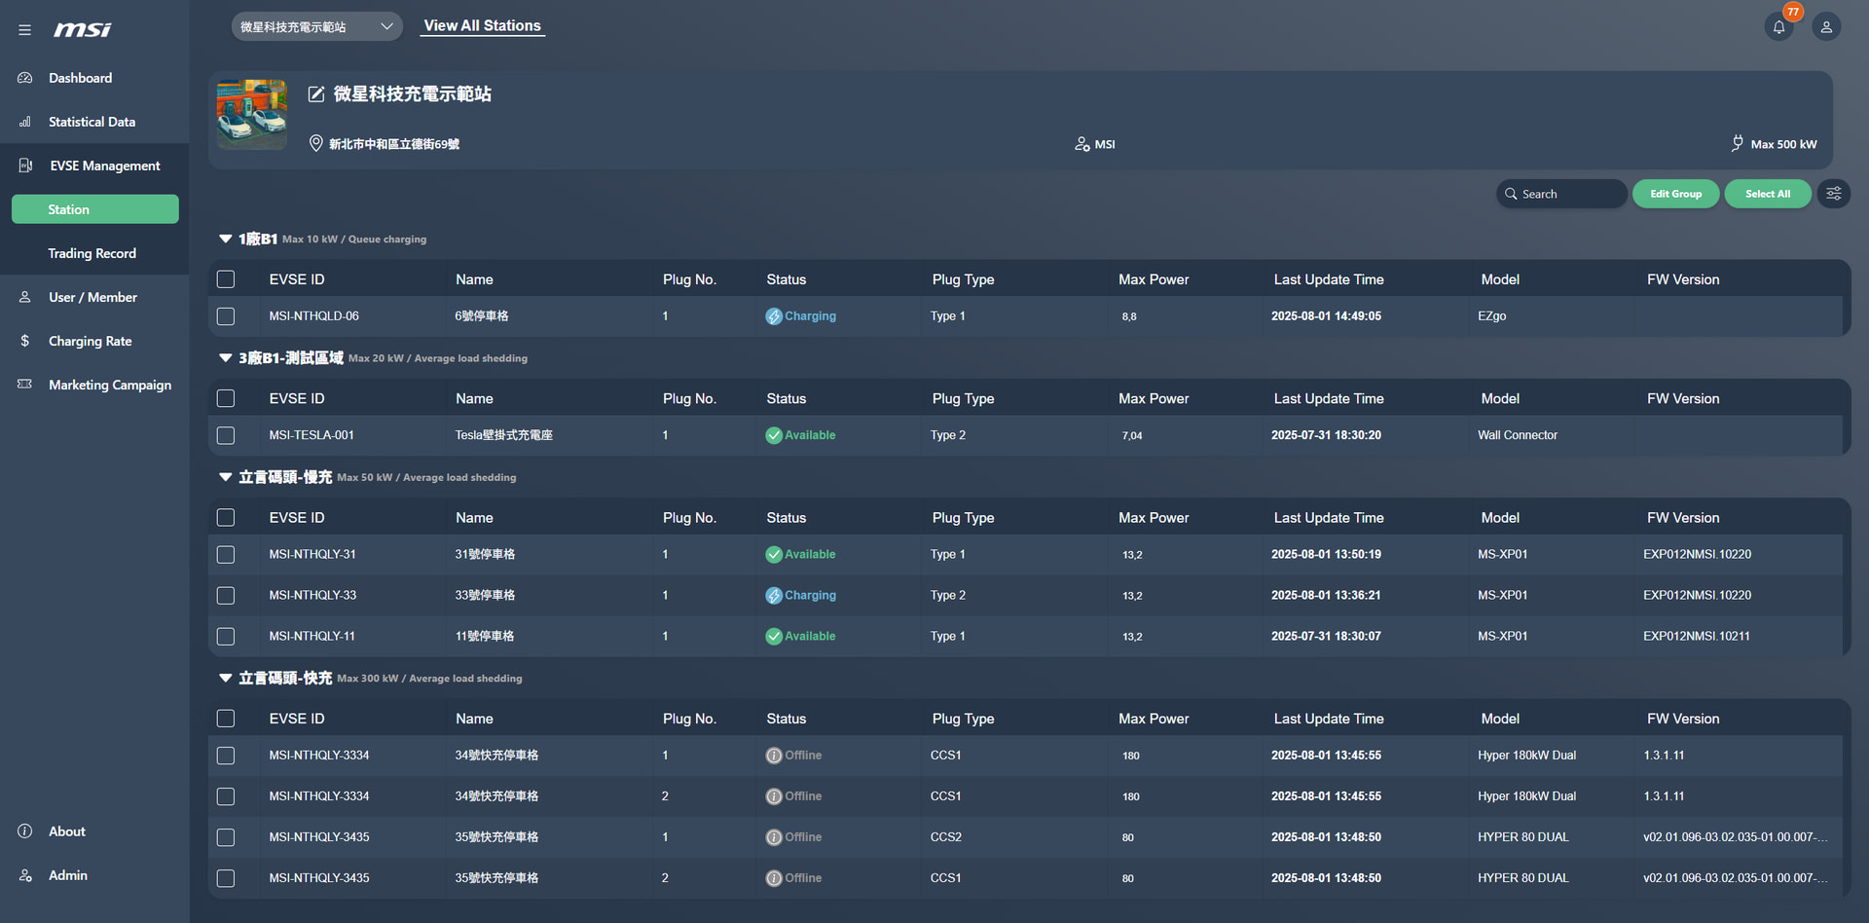Screen dimensions: 1869x923
Task: Open the About page
Action: pos(67,831)
